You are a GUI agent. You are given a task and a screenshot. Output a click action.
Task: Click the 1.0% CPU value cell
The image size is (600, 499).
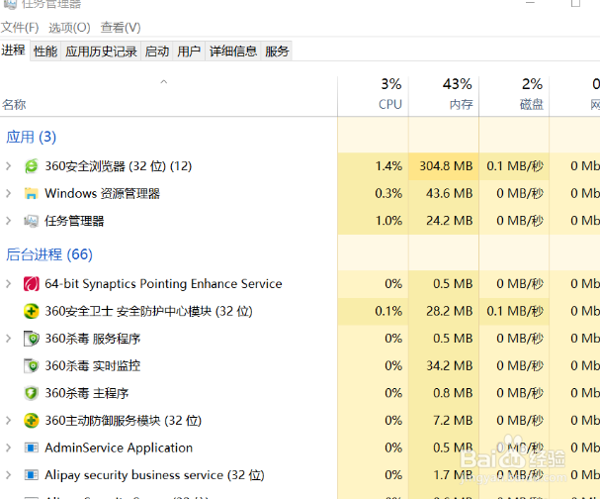(373, 221)
